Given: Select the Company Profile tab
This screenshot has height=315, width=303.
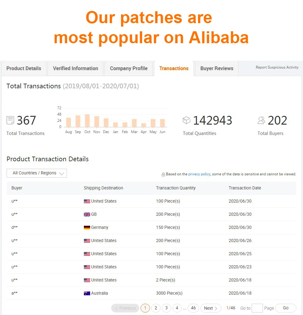Looking at the screenshot, I should [129, 68].
